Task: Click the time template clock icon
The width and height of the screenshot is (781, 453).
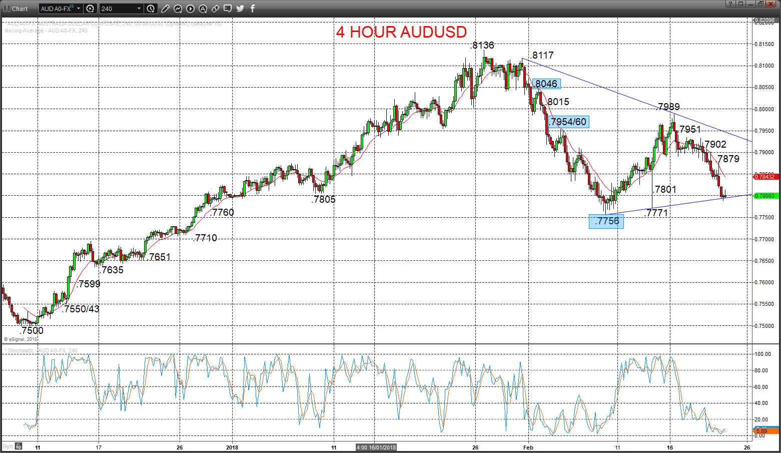Action: click(x=151, y=9)
